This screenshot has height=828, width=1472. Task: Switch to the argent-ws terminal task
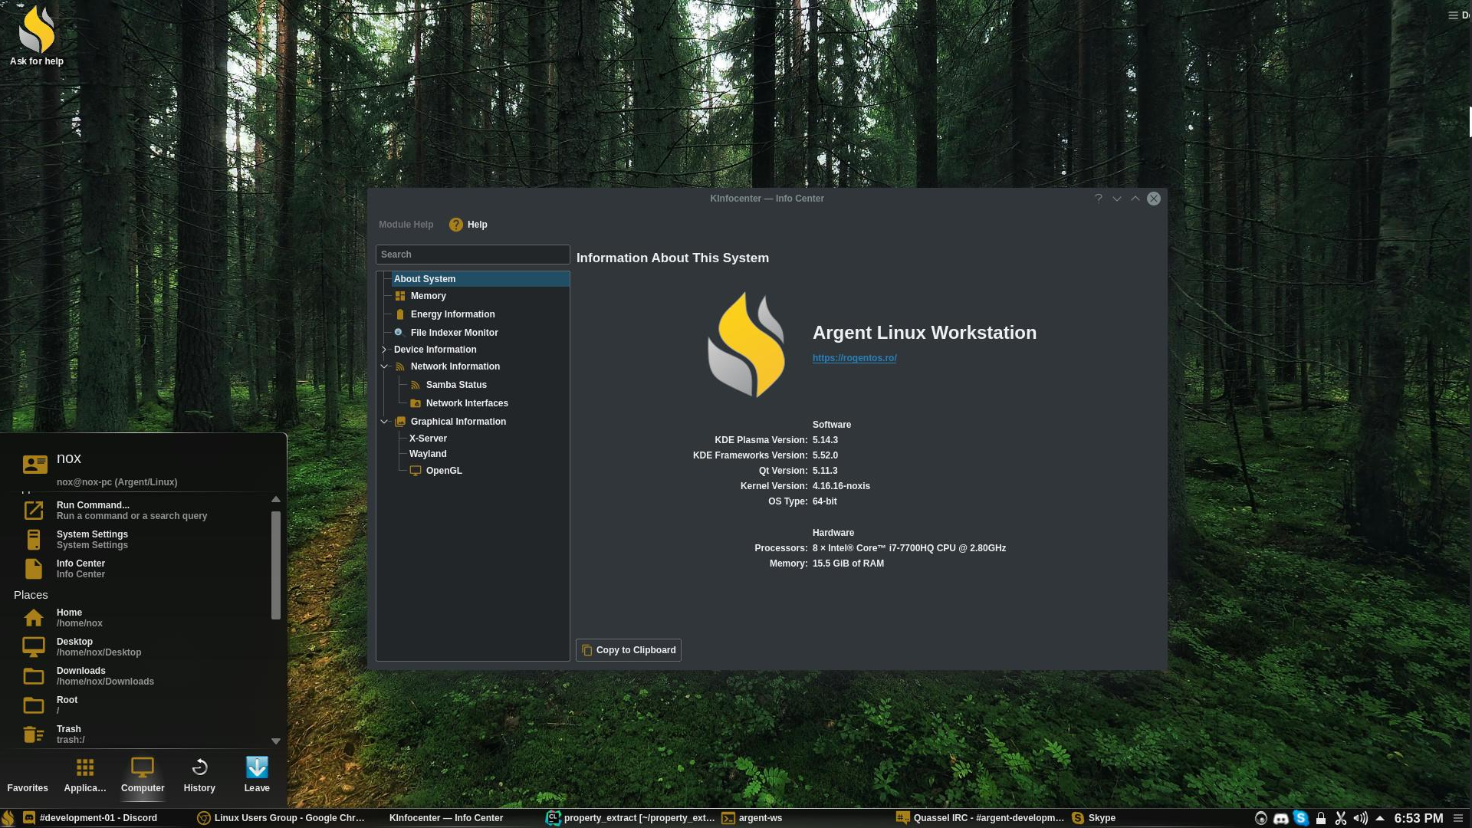click(805, 818)
